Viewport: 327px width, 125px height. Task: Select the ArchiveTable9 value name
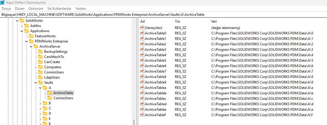click(156, 82)
